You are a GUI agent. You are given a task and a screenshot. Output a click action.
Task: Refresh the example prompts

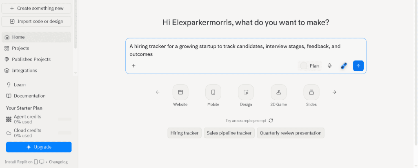pyautogui.click(x=271, y=121)
